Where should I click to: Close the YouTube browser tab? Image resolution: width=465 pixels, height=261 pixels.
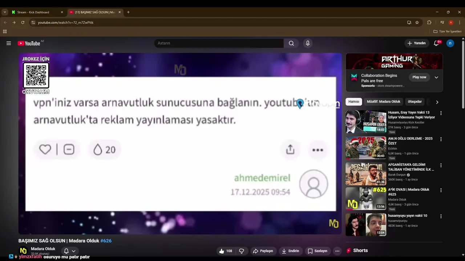click(x=120, y=12)
